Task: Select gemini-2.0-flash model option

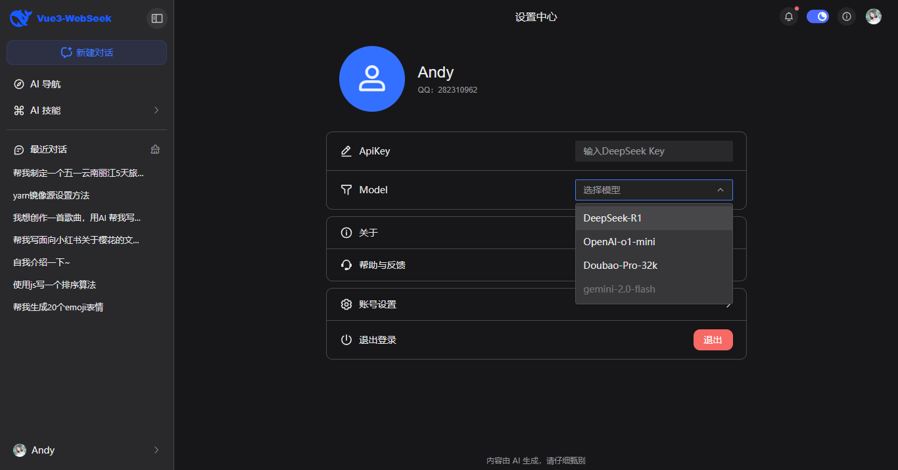Action: tap(654, 289)
